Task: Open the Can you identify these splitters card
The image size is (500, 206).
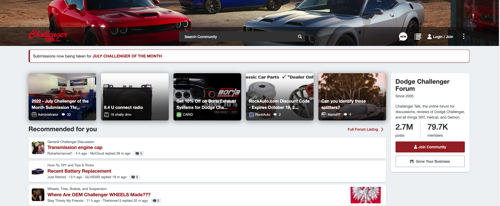Action: (x=352, y=97)
